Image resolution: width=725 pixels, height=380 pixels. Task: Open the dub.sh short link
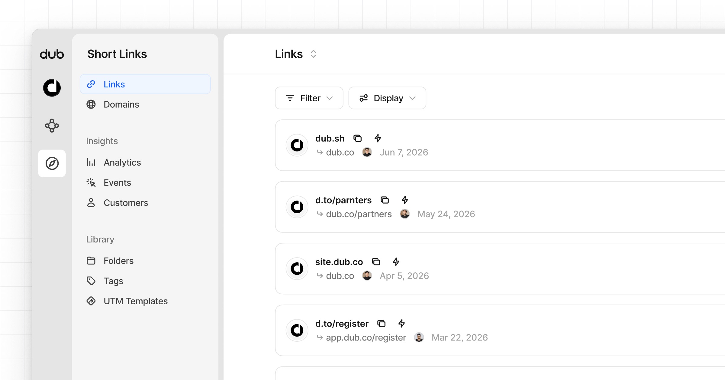(330, 138)
